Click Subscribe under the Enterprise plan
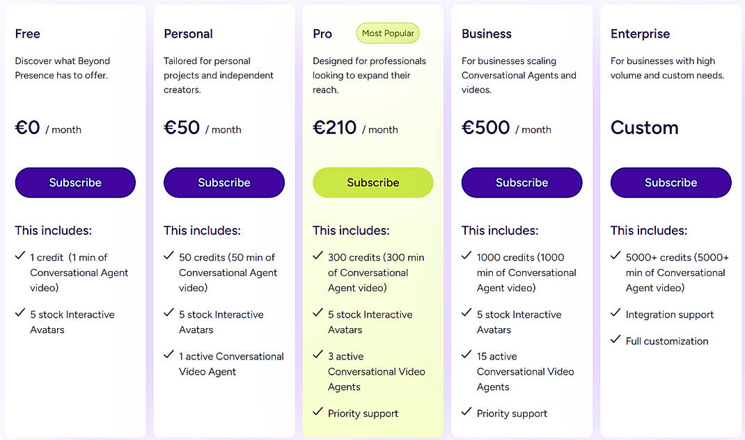 point(670,182)
